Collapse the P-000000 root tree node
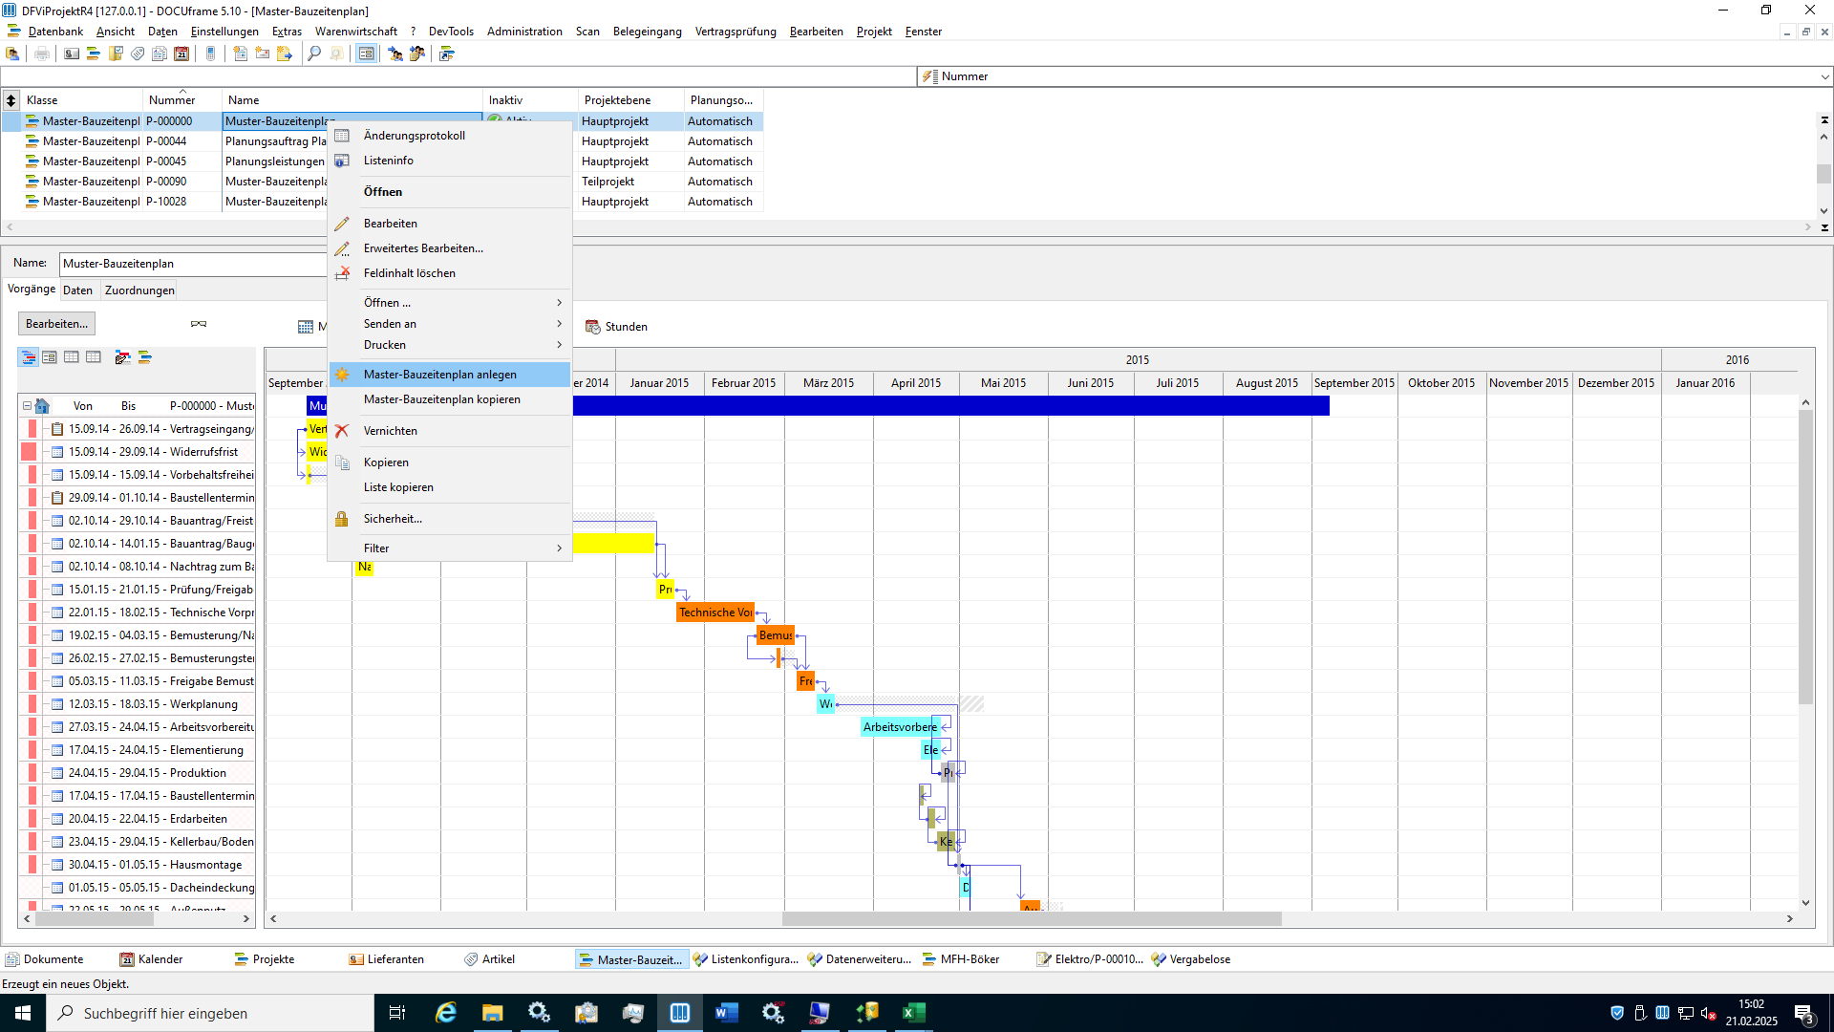The height and width of the screenshot is (1032, 1834). 27,406
